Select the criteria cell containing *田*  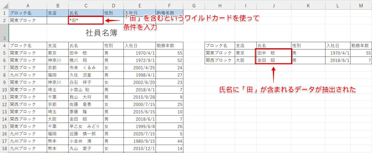click(x=86, y=20)
